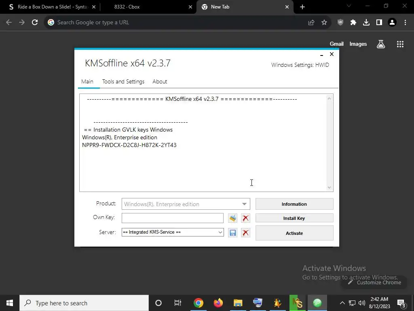This screenshot has width=414, height=311.
Task: Open the Google apps grid
Action: tap(400, 44)
